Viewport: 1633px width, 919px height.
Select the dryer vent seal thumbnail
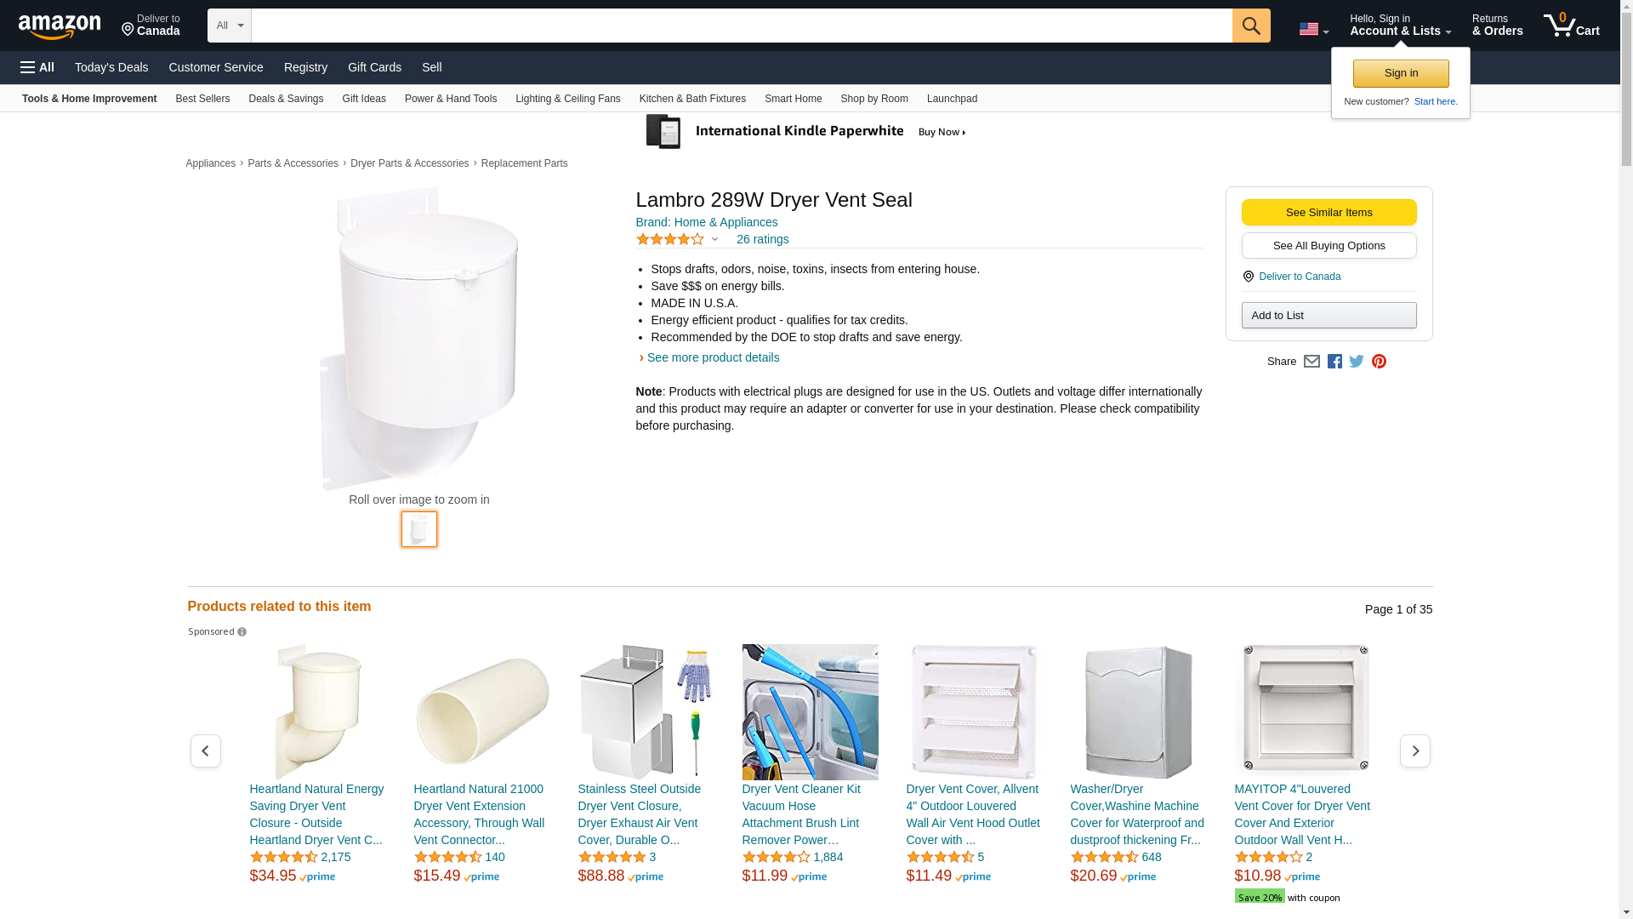[419, 529]
